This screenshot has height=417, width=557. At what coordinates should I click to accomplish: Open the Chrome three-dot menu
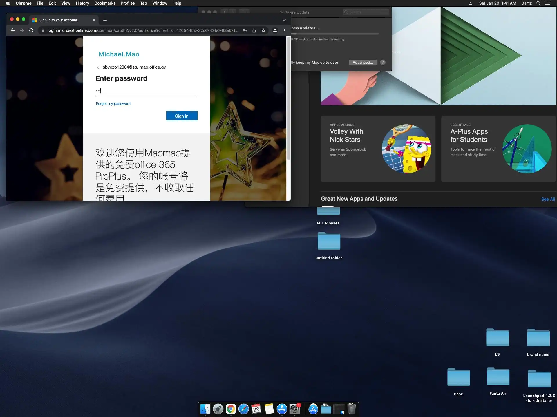tap(284, 30)
